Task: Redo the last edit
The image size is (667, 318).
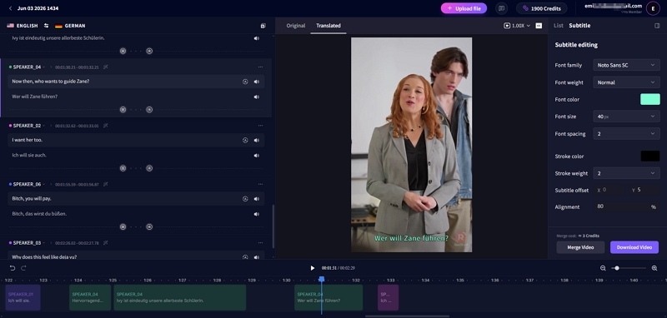Action: (x=24, y=268)
